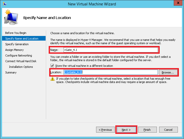Close the New Virtual Machine Wizard window
The width and height of the screenshot is (184, 139).
click(178, 3)
